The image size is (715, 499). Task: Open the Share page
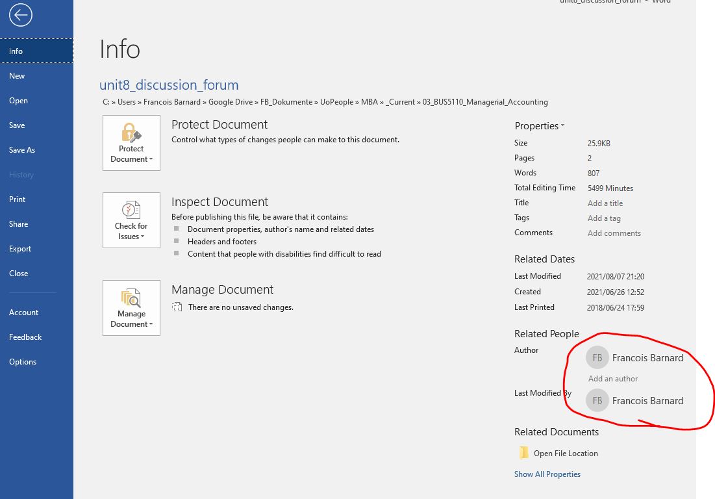point(36,224)
